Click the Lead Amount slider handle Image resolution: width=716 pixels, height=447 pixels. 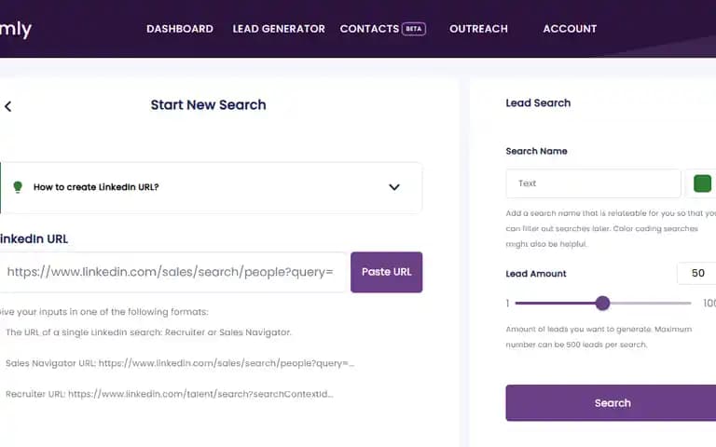[x=603, y=303]
